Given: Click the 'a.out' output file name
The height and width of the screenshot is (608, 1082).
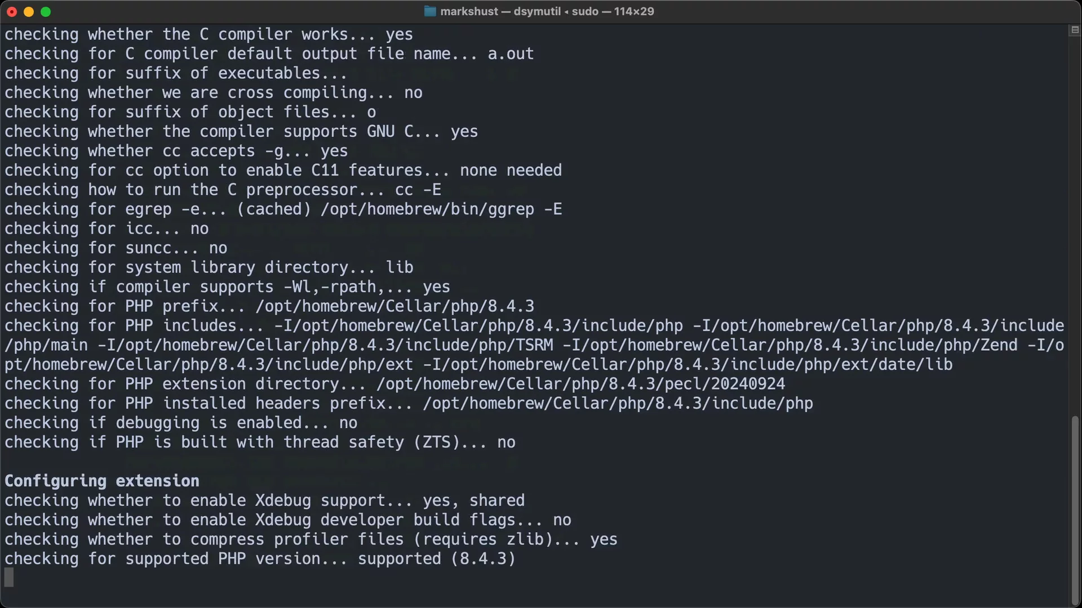Looking at the screenshot, I should point(511,53).
